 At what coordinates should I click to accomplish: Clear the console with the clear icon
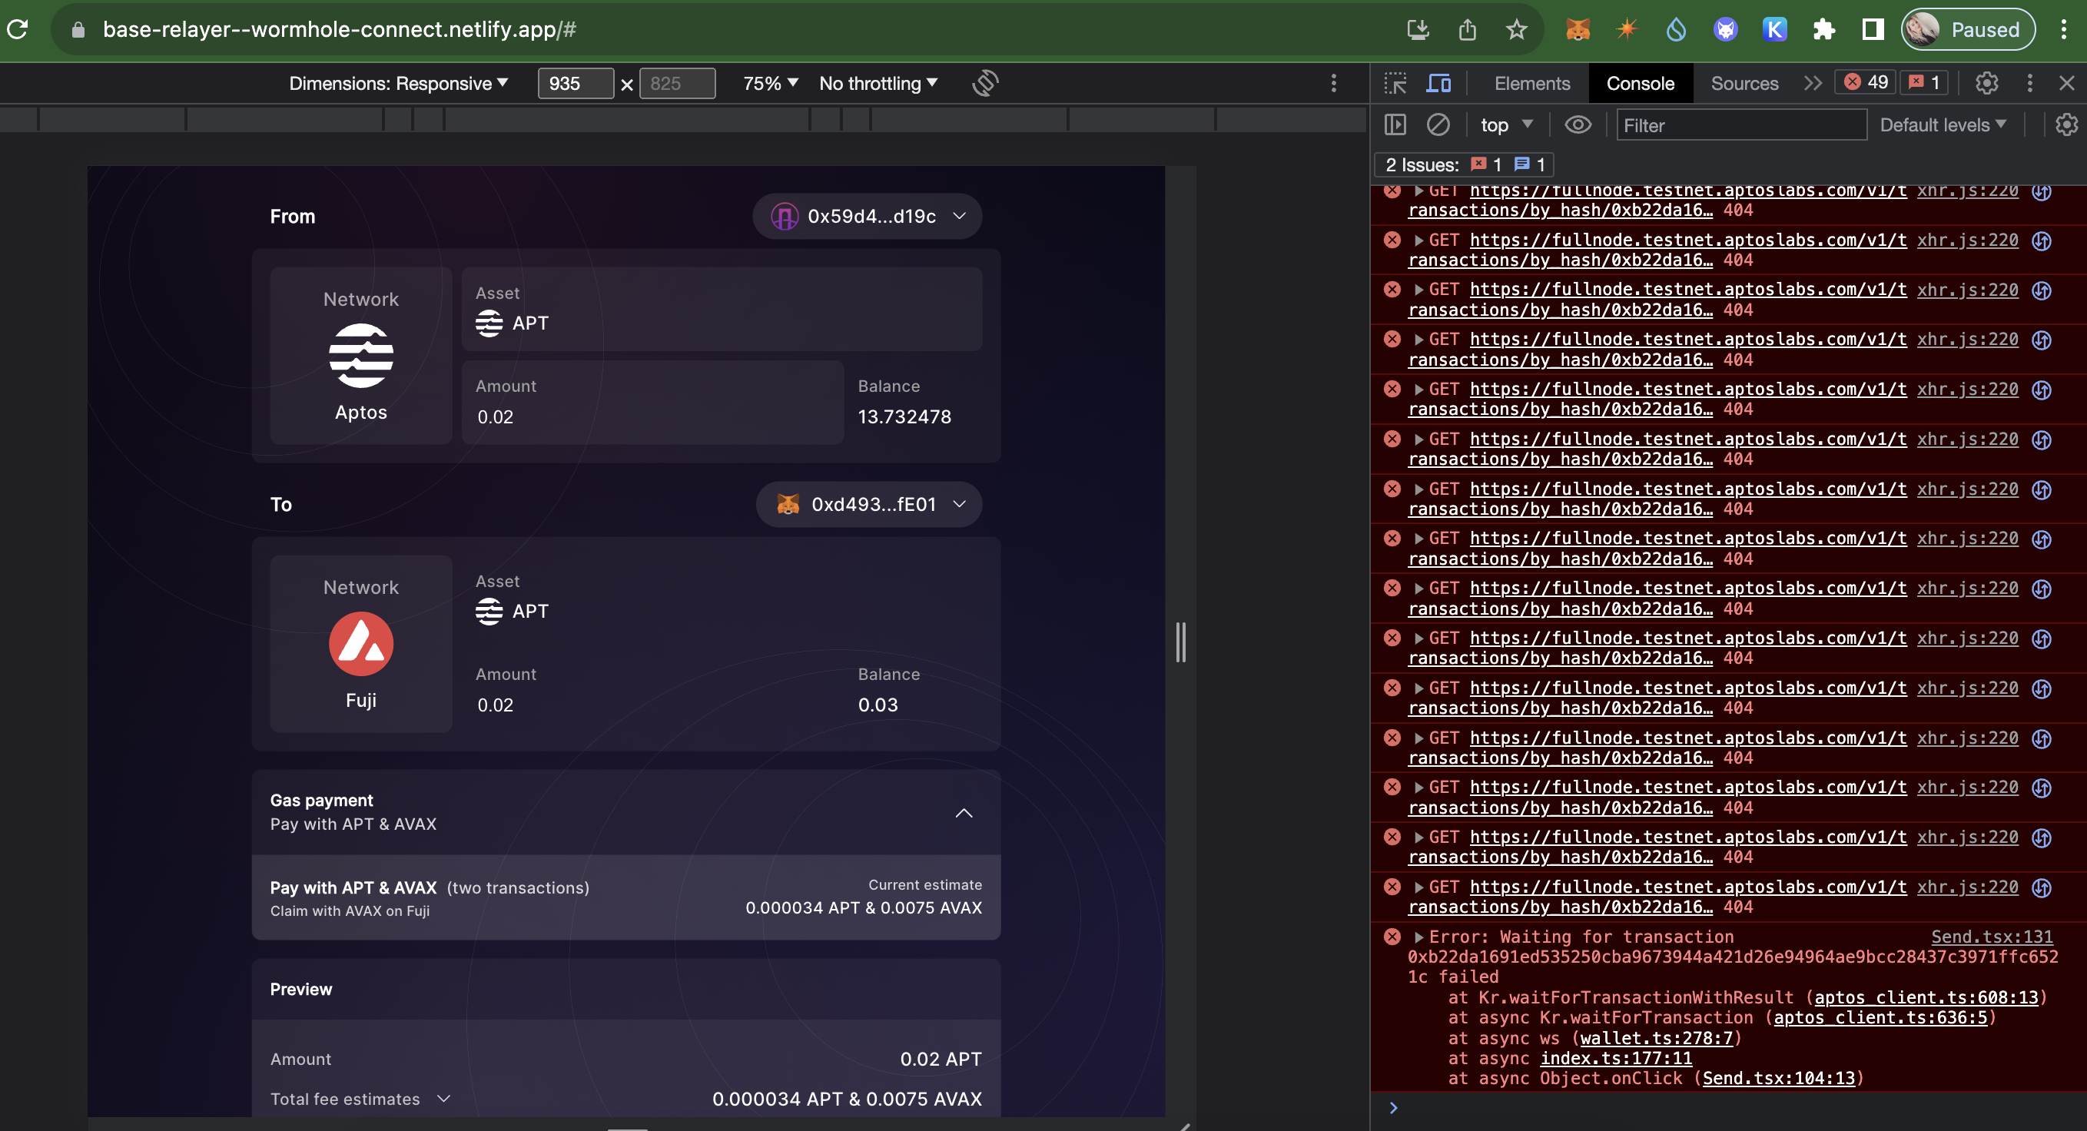pyautogui.click(x=1439, y=124)
